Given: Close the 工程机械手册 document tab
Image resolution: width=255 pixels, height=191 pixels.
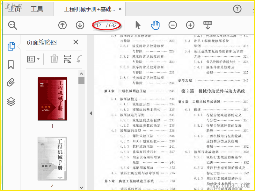Looking at the screenshot, I should point(120,9).
